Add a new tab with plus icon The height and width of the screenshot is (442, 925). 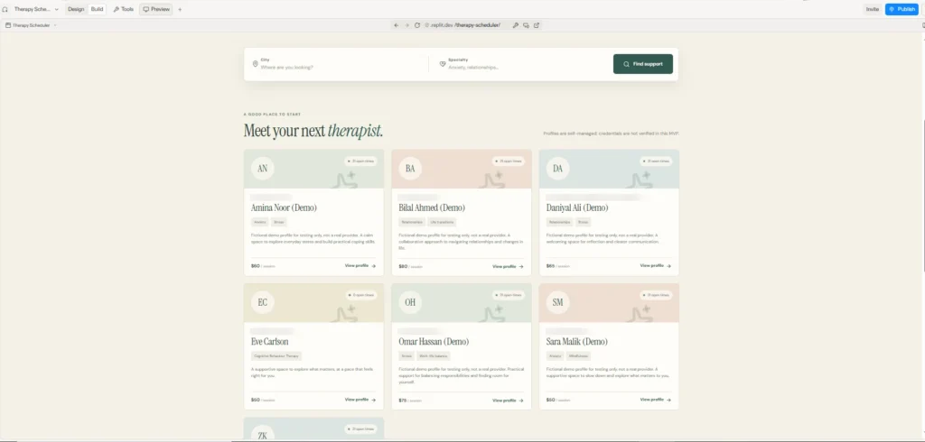tap(180, 9)
